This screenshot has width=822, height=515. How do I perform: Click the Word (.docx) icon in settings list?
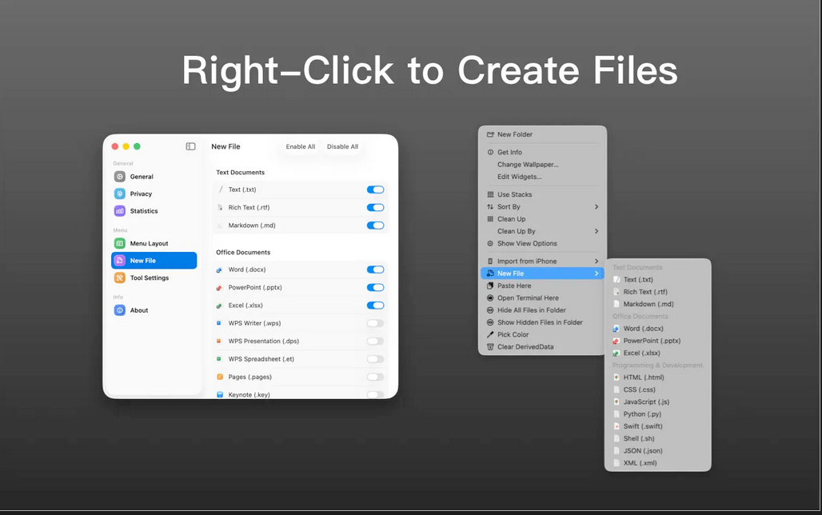pyautogui.click(x=219, y=270)
